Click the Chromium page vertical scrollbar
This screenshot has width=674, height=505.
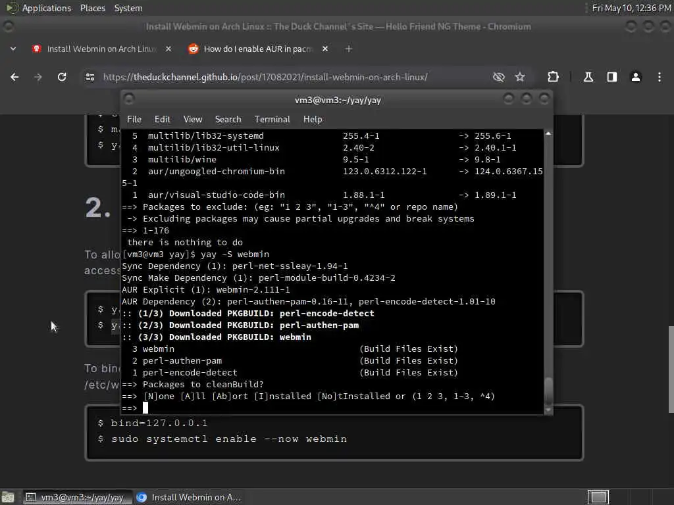pos(671,370)
